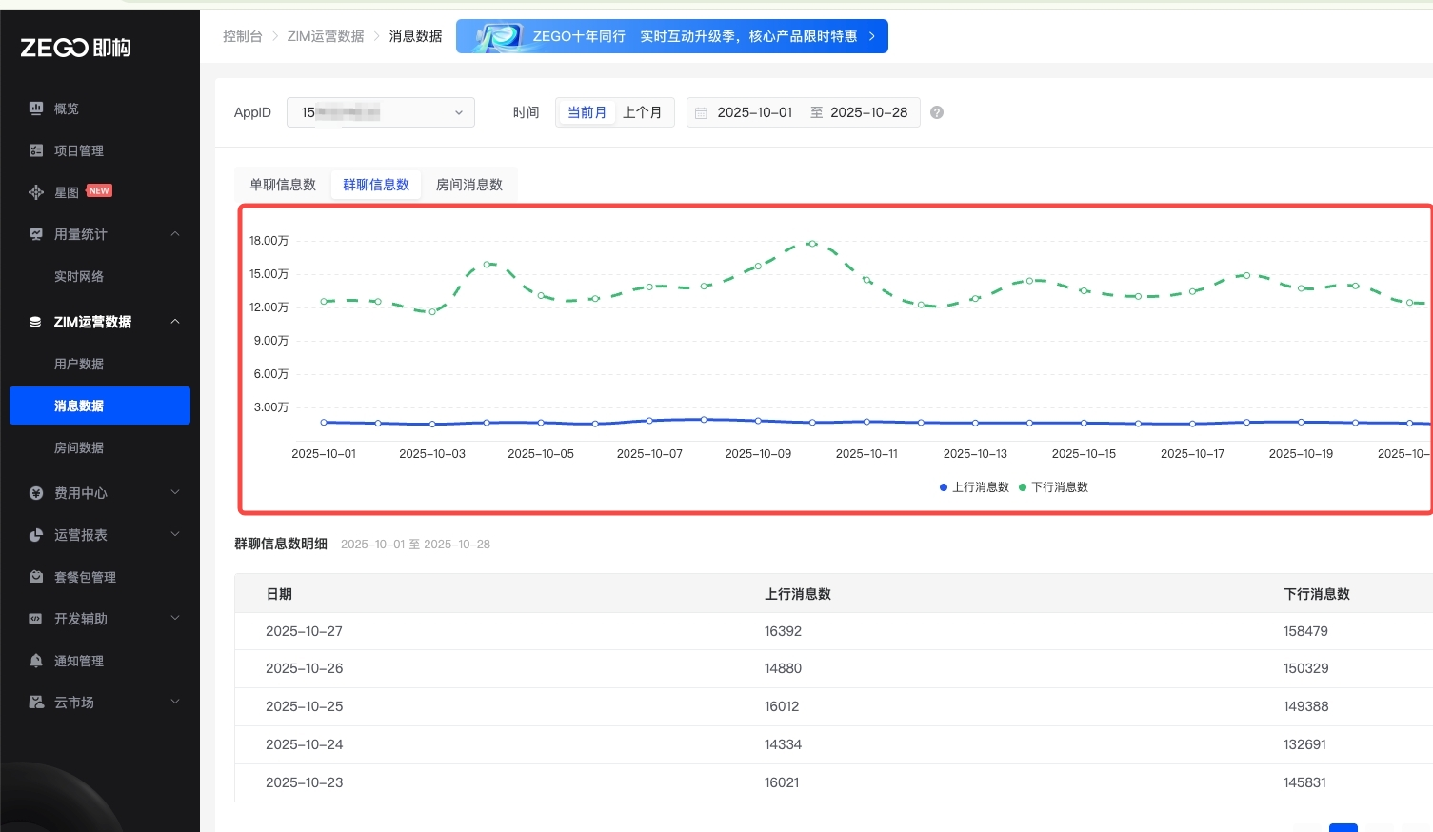
Task: Switch to room messages (房间消息数) tab
Action: coord(469,185)
